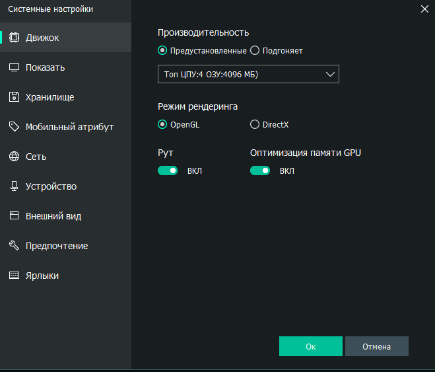Click the globe icon next to Сеть
This screenshot has width=435, height=372.
[x=14, y=157]
